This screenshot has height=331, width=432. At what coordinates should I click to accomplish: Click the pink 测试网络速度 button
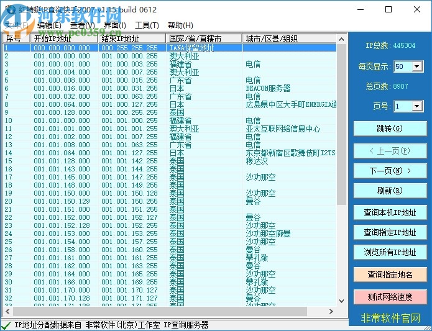[390, 297]
